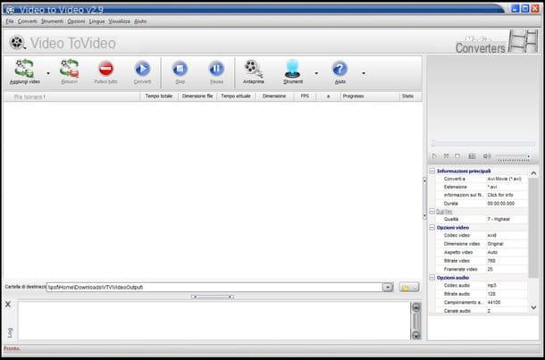This screenshot has height=360, width=545.
Task: Open the Strumenti menu
Action: click(53, 21)
